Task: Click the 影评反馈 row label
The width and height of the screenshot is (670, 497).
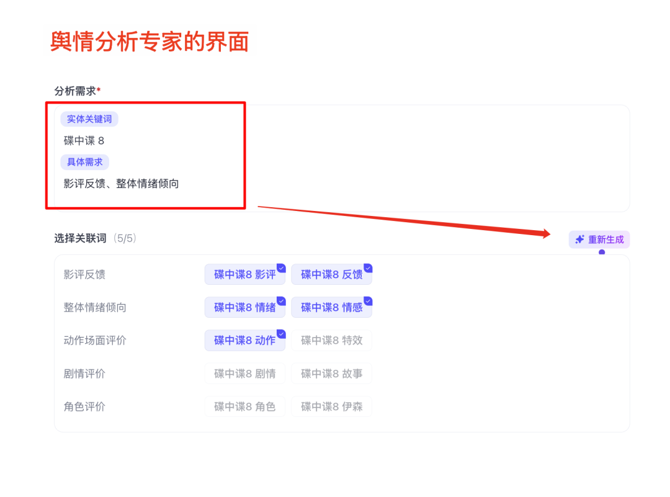Action: click(x=84, y=274)
